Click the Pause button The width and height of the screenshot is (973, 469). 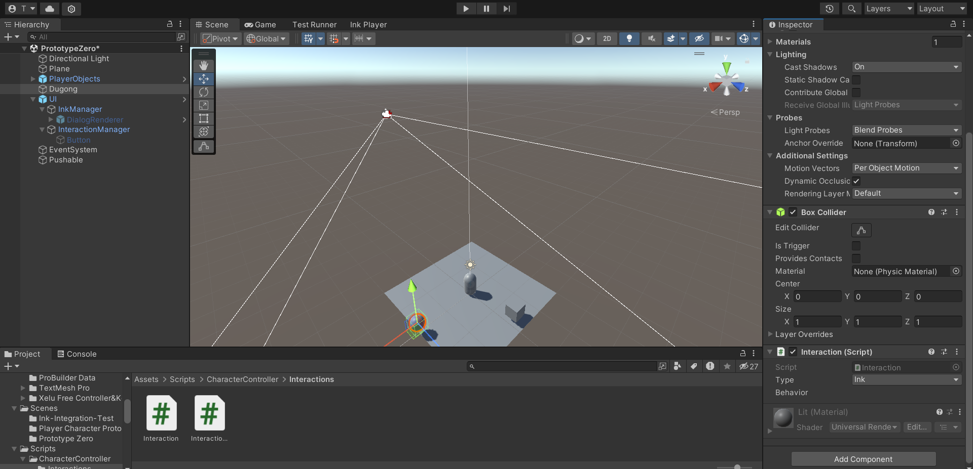[486, 9]
